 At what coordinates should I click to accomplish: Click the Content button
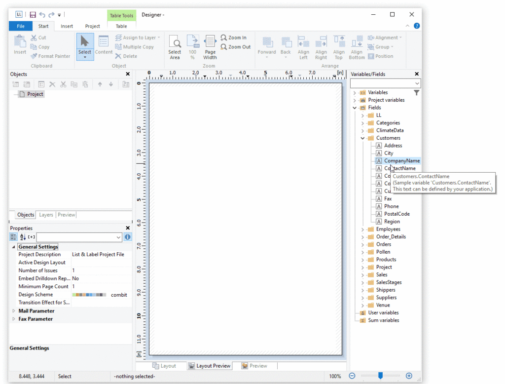(x=104, y=45)
